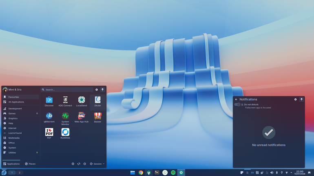314x176 pixels.
Task: Open Help category
Action: point(21,123)
